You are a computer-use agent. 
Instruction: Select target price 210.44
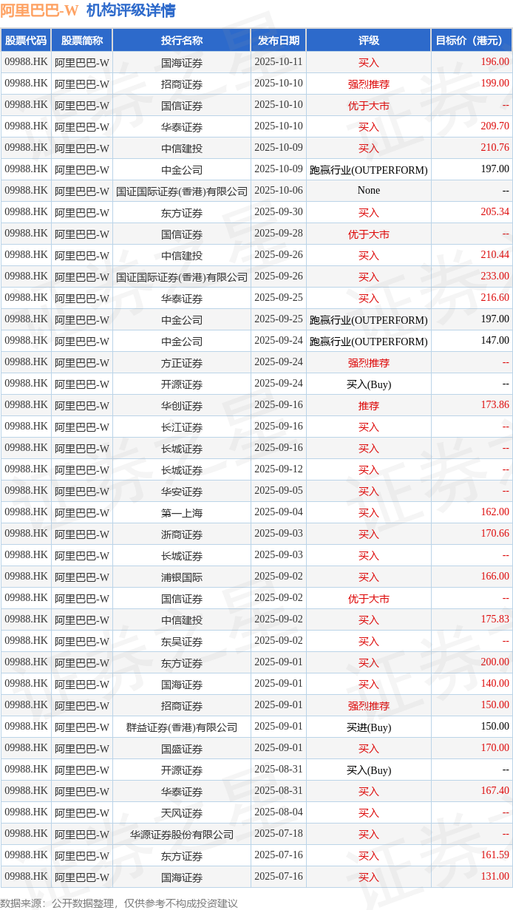[495, 255]
